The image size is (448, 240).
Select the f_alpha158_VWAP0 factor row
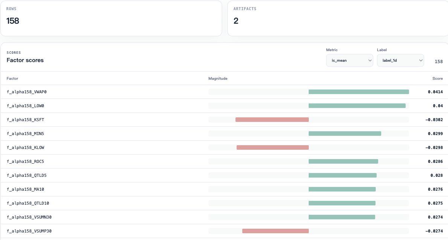coord(224,92)
